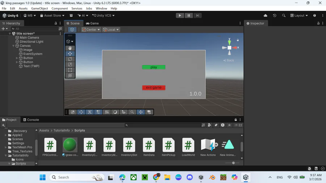Toggle the Inspector panel lock
Image resolution: width=326 pixels, height=183 pixels.
(x=318, y=23)
